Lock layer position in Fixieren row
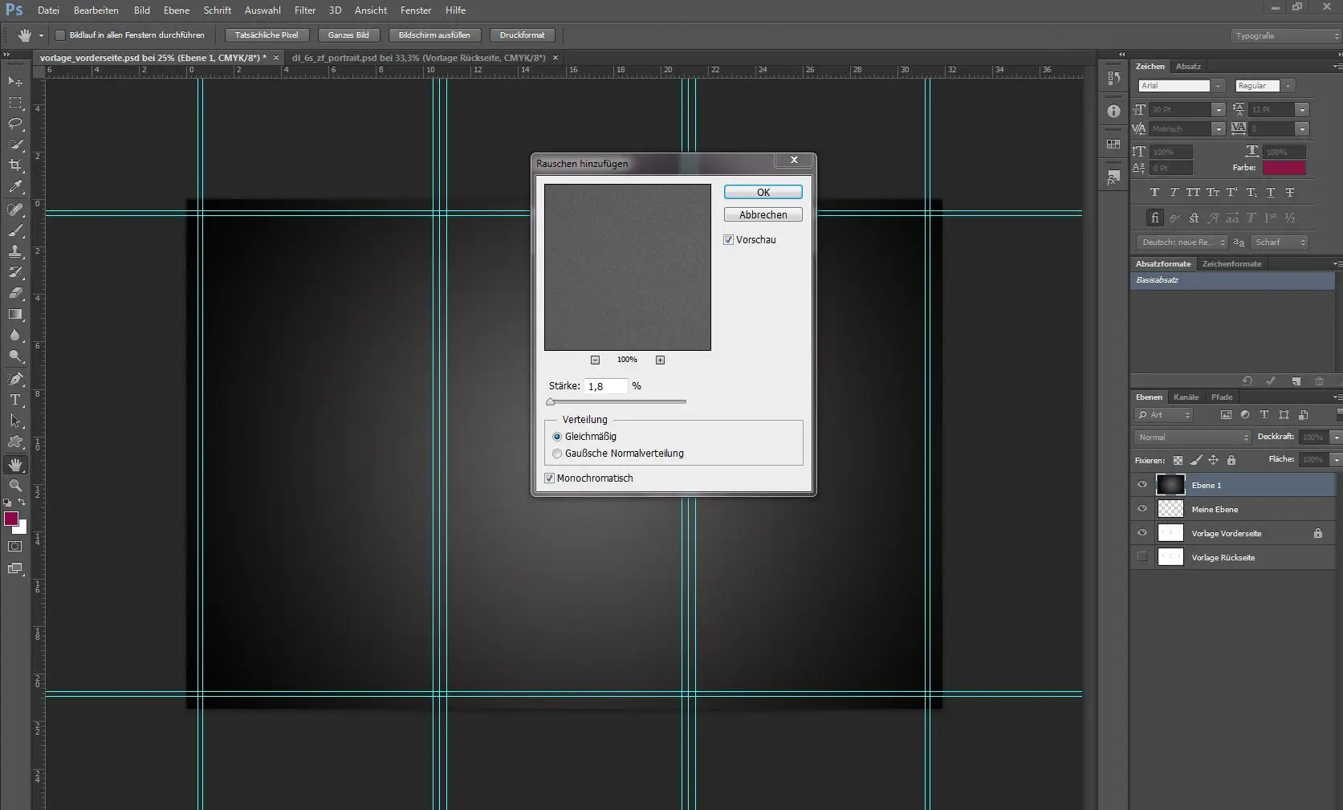 (x=1213, y=460)
